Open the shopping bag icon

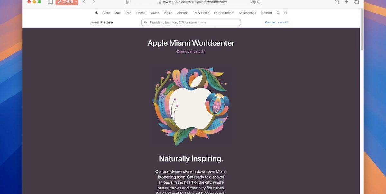(x=285, y=13)
